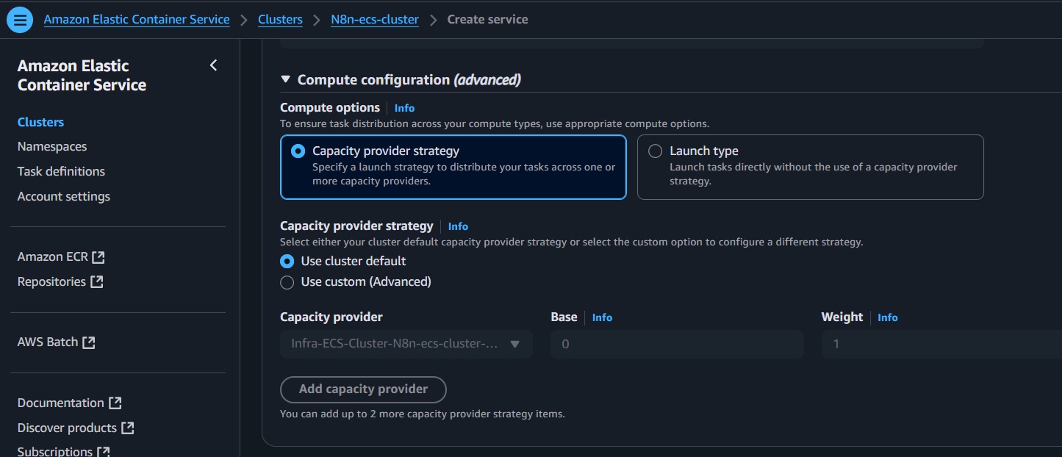Open Account settings in the sidebar
The width and height of the screenshot is (1062, 457).
point(64,197)
